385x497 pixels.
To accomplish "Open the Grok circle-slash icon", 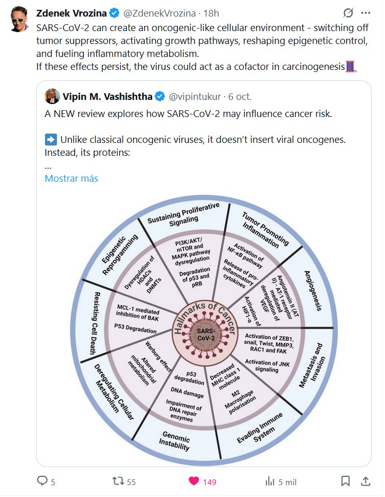I will point(348,12).
